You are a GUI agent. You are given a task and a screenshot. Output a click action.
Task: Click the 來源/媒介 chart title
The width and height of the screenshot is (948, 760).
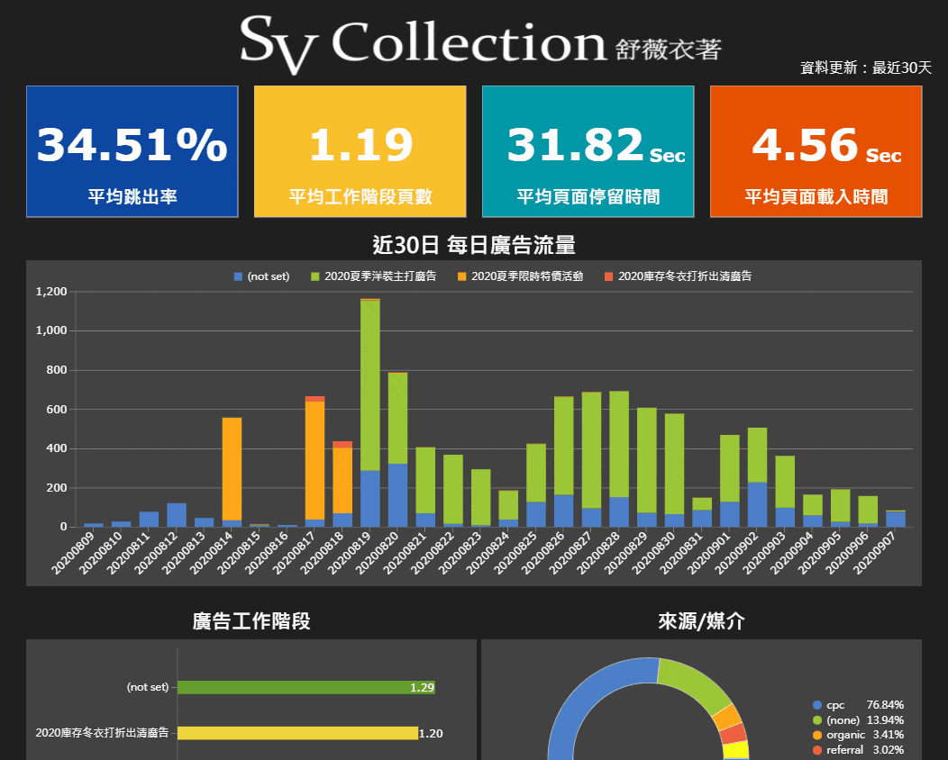pos(701,621)
